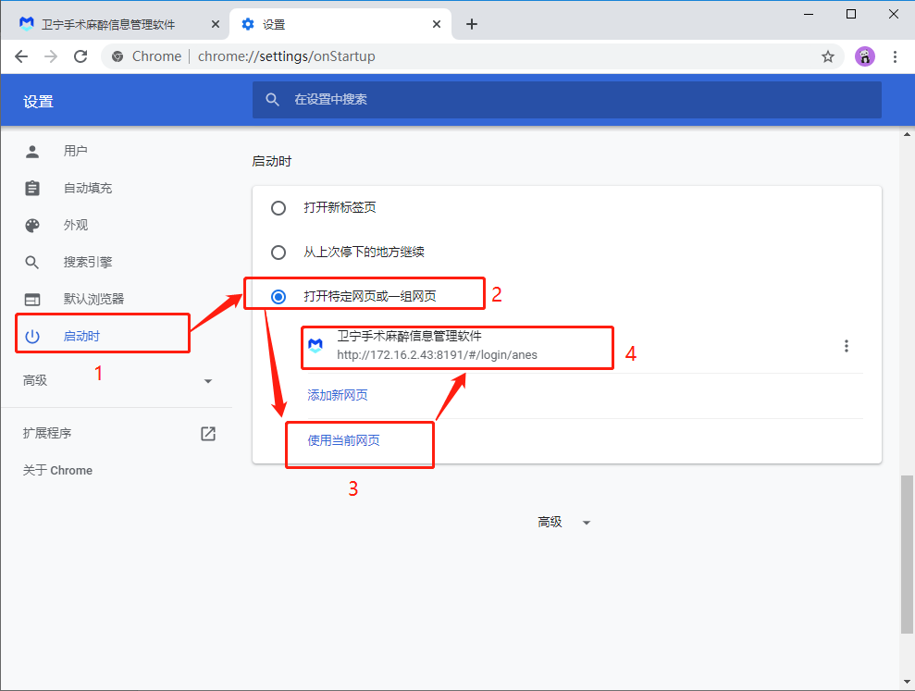Close the 卫宁手术麻醉信息管理软件 tab
Image resolution: width=915 pixels, height=691 pixels.
(x=216, y=24)
